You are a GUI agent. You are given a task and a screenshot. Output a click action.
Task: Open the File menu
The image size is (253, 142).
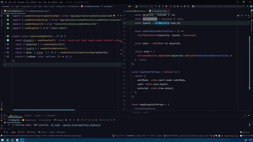tap(6, 2)
